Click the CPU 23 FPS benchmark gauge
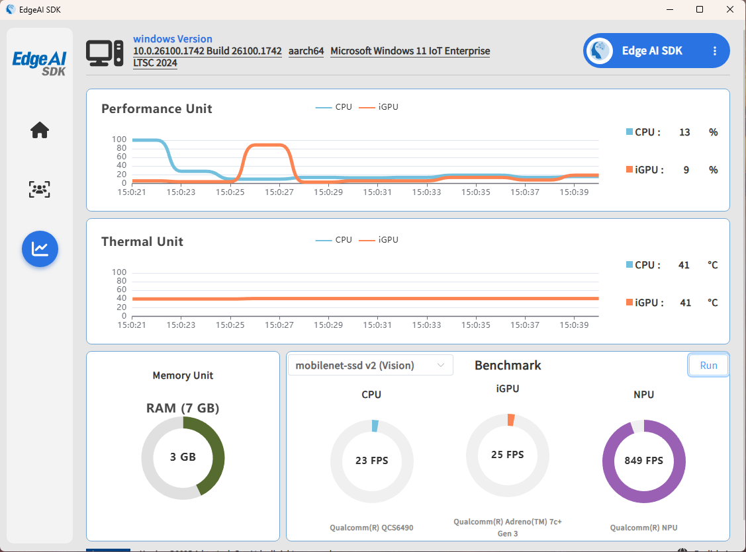This screenshot has width=746, height=552. point(371,461)
